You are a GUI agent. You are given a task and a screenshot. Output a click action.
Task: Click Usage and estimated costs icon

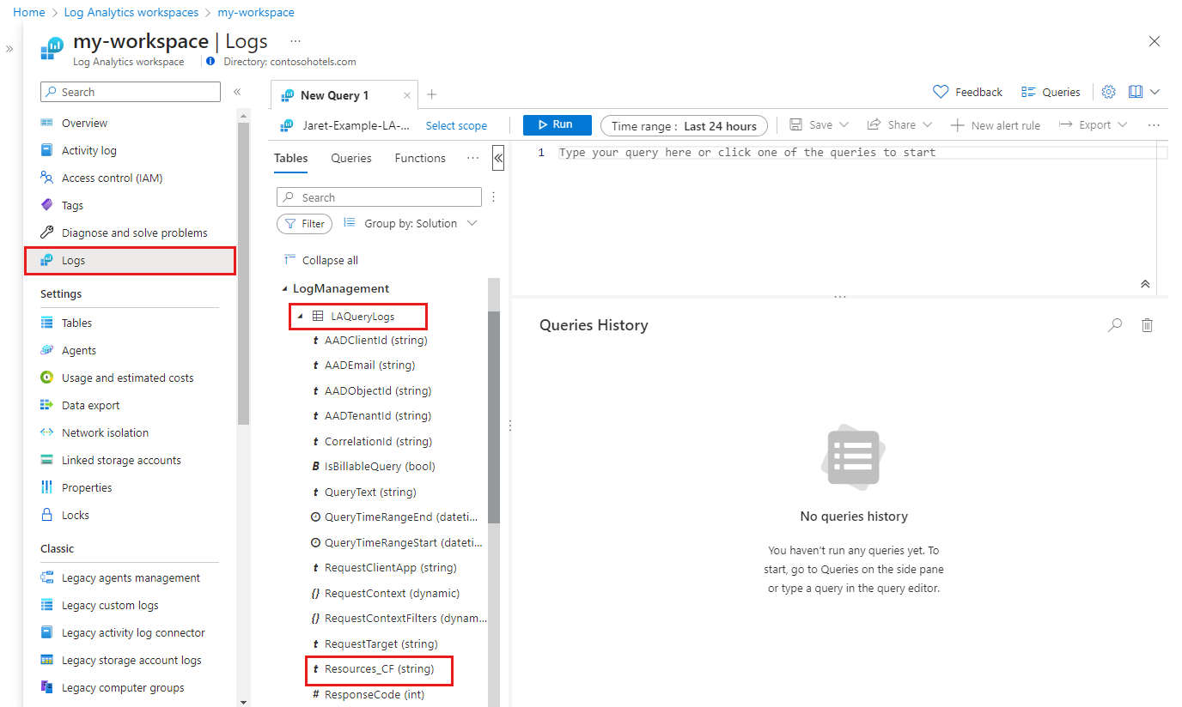[x=47, y=378]
